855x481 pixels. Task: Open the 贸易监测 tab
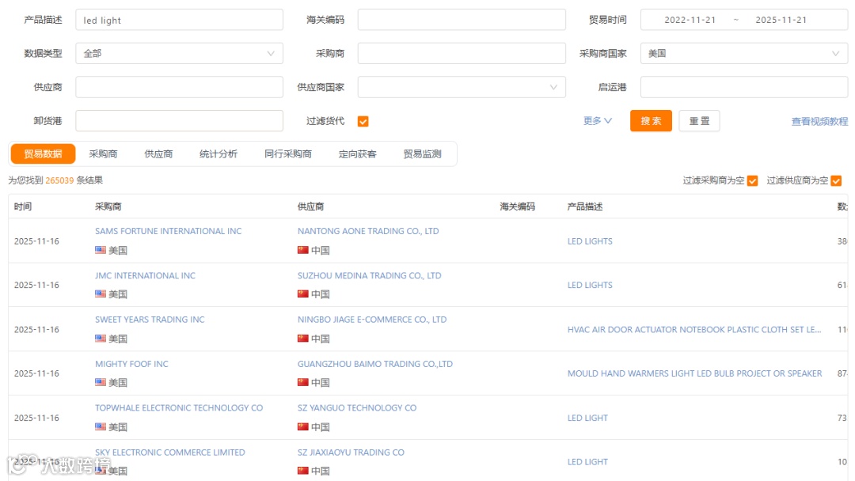click(422, 154)
